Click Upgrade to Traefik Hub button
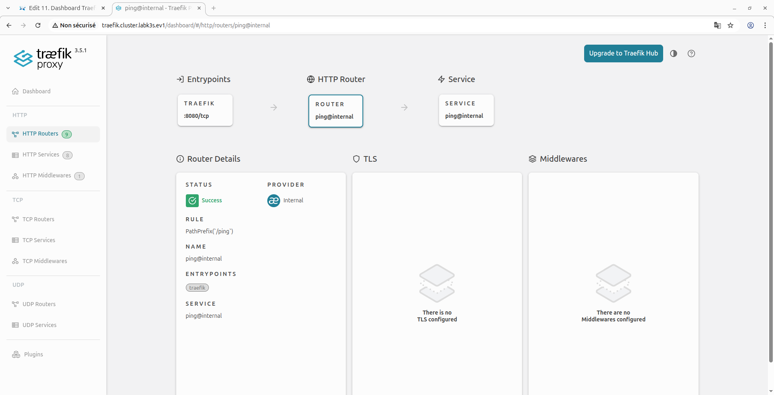774x395 pixels. click(x=624, y=53)
